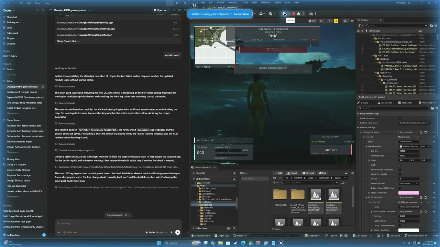440x247 pixels.
Task: Open Fab from the Content Browser
Action: pos(322,173)
